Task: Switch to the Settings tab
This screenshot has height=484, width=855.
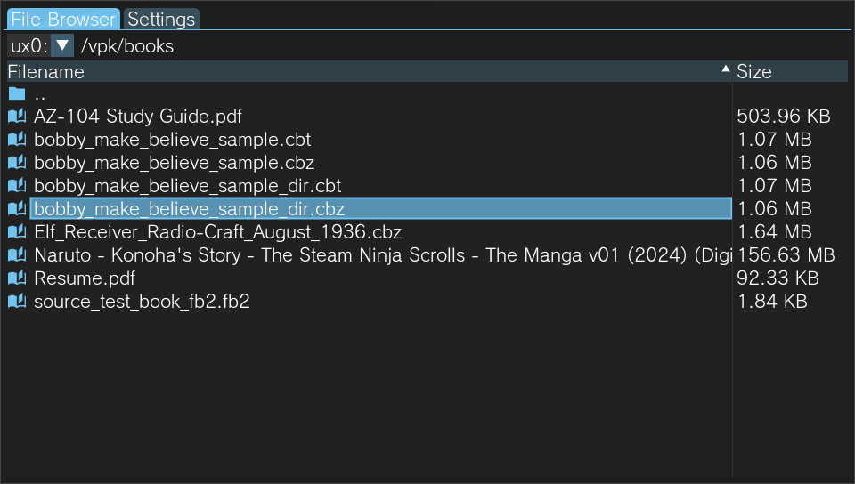Action: tap(161, 19)
